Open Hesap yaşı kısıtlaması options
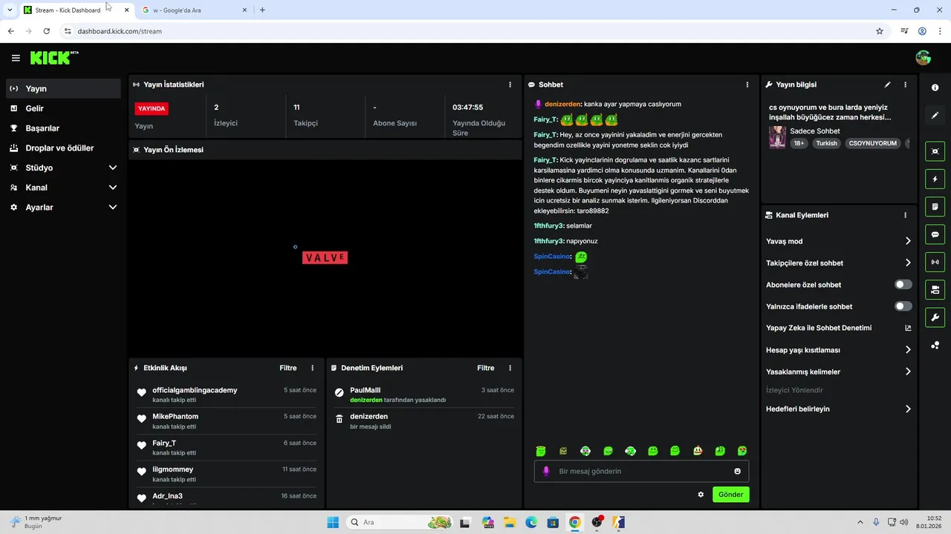The width and height of the screenshot is (951, 534). 838,350
